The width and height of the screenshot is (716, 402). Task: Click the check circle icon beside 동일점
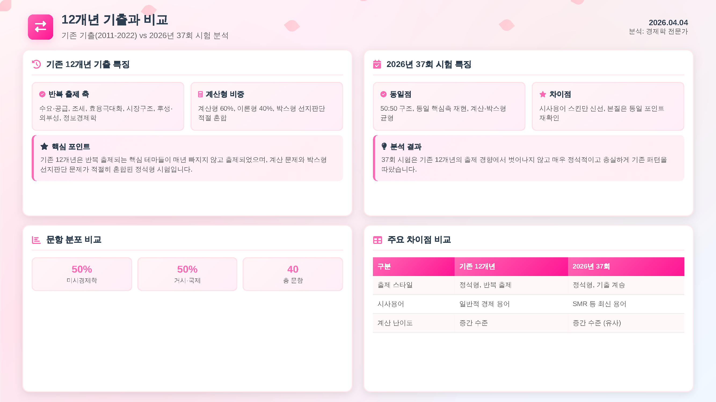(383, 94)
